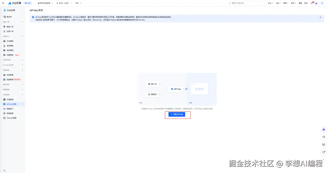Close the blue API Key info banner
This screenshot has height=173, width=328.
pos(320,17)
